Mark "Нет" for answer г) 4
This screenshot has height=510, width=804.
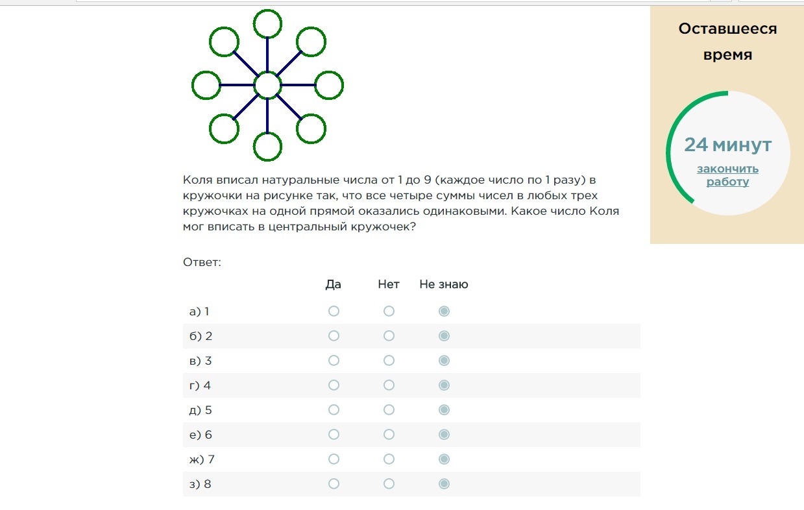coord(389,385)
